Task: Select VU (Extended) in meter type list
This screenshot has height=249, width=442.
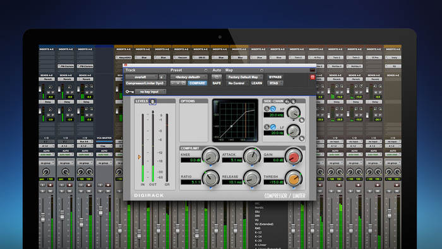Action: click(264, 224)
